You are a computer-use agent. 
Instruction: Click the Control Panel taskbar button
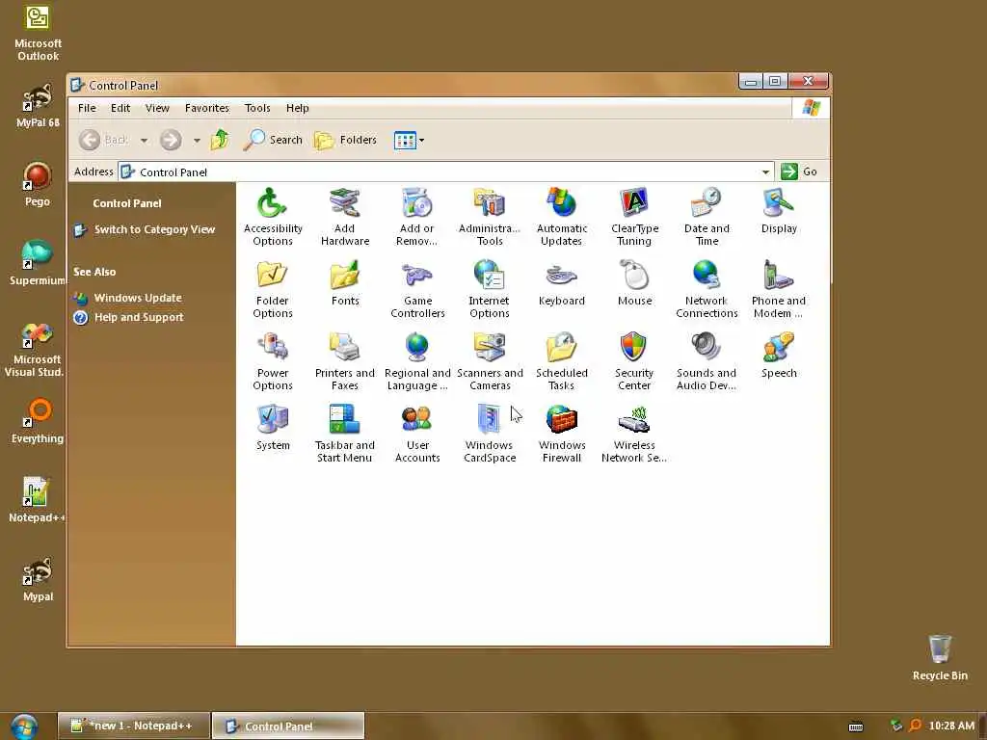[x=287, y=726]
